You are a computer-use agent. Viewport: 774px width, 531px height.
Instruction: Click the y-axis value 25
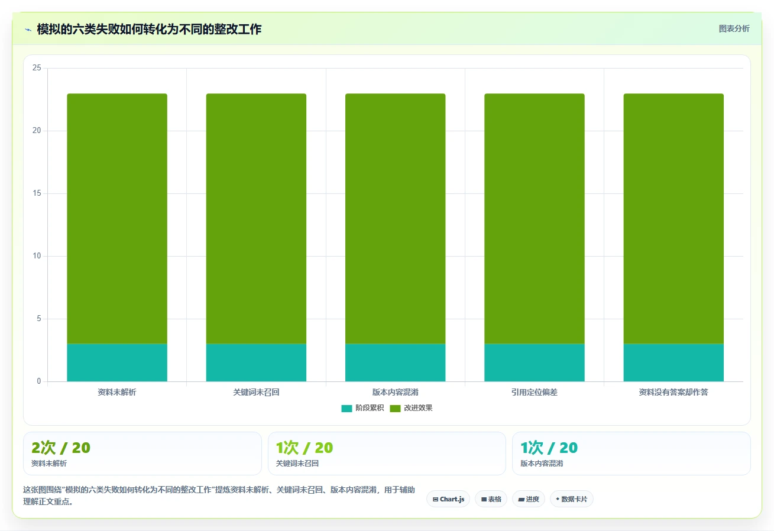[x=37, y=68]
